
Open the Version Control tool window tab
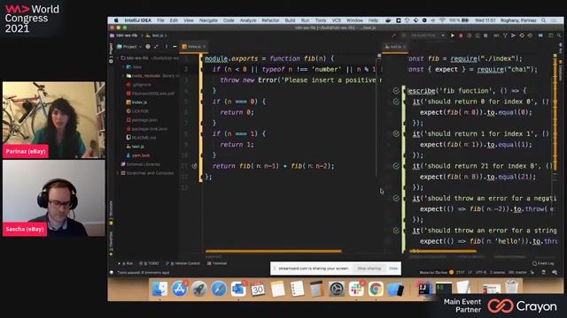pyautogui.click(x=183, y=263)
